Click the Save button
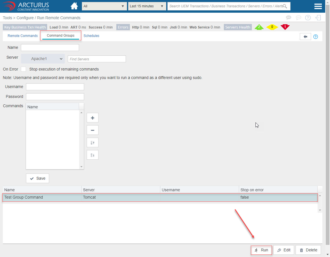The height and width of the screenshot is (257, 330). tap(38, 178)
